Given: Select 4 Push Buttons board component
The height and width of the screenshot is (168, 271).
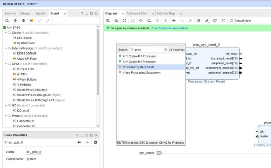Looking at the screenshot, I should 26,79.
